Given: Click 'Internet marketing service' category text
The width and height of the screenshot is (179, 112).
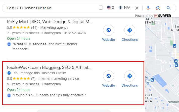Looking at the screenshot, I should [x=59, y=79].
